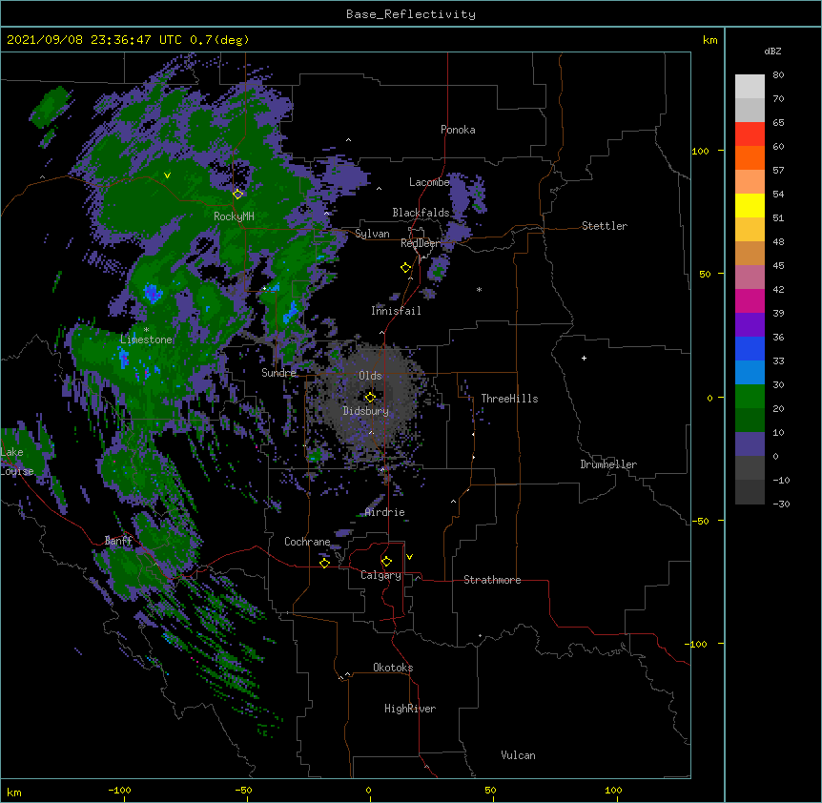The image size is (822, 803).
Task: Pick the white 70-80 dBZ legend swatch
Action: point(750,86)
